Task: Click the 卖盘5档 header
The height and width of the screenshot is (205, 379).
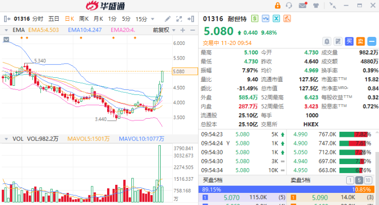Action: tap(301, 180)
